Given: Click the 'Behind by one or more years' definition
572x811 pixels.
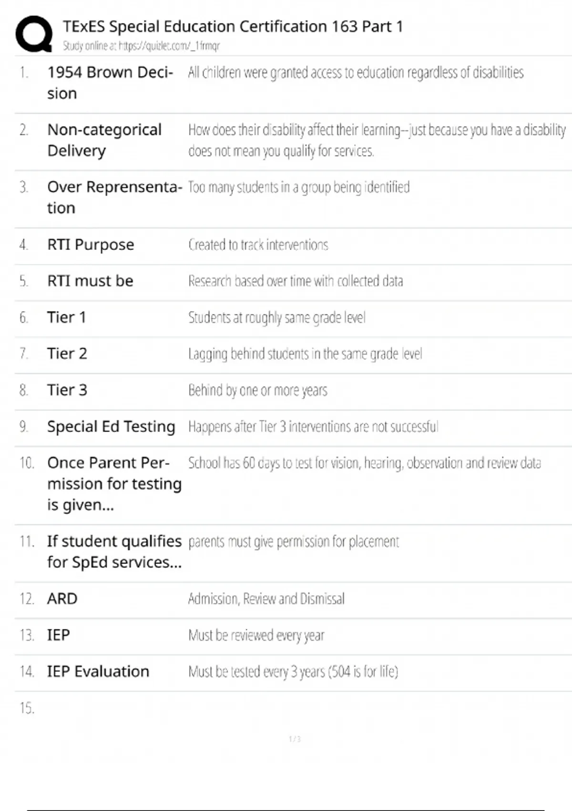Looking at the screenshot, I should coord(257,390).
